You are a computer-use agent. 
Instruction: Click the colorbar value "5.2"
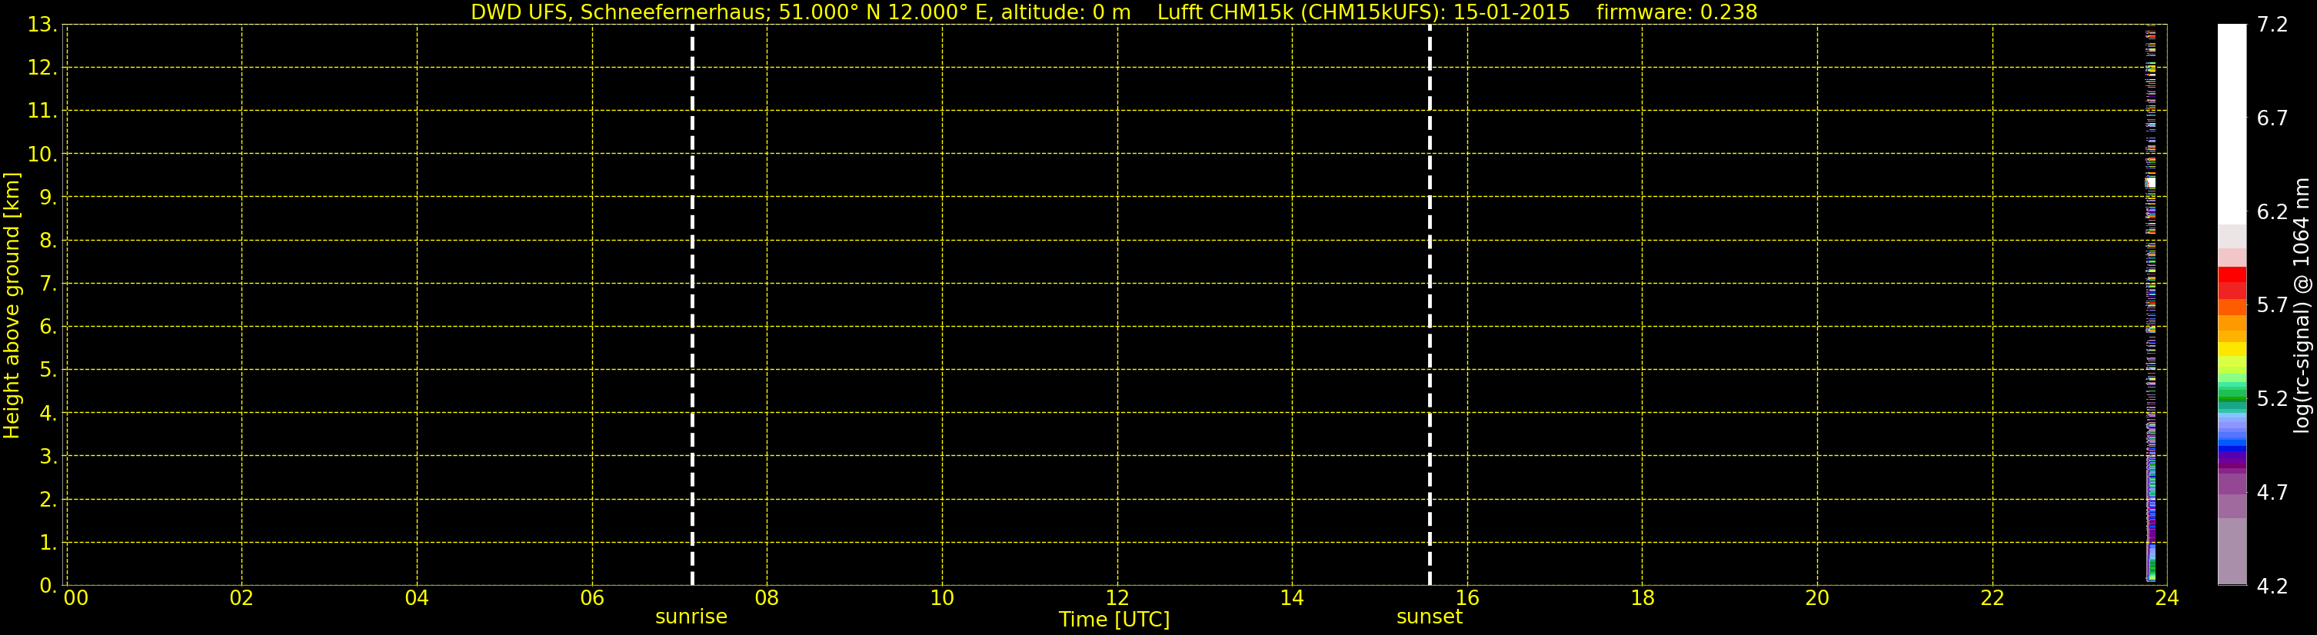[x=2272, y=399]
